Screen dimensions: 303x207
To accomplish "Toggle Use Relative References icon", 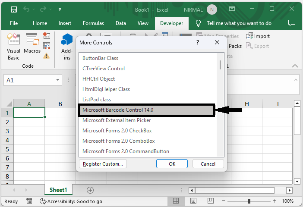I will click(x=47, y=46).
